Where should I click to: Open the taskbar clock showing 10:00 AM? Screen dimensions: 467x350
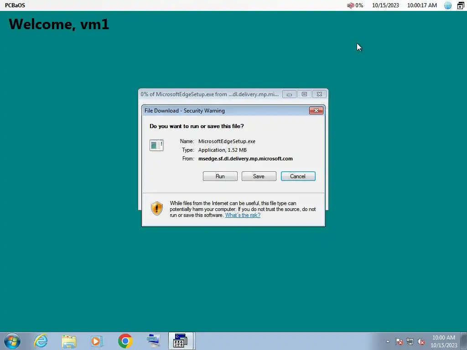(x=444, y=341)
